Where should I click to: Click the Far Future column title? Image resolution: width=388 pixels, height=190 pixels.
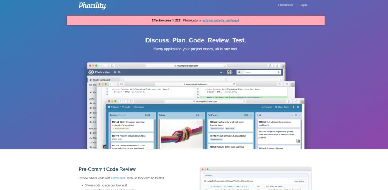(x=213, y=115)
